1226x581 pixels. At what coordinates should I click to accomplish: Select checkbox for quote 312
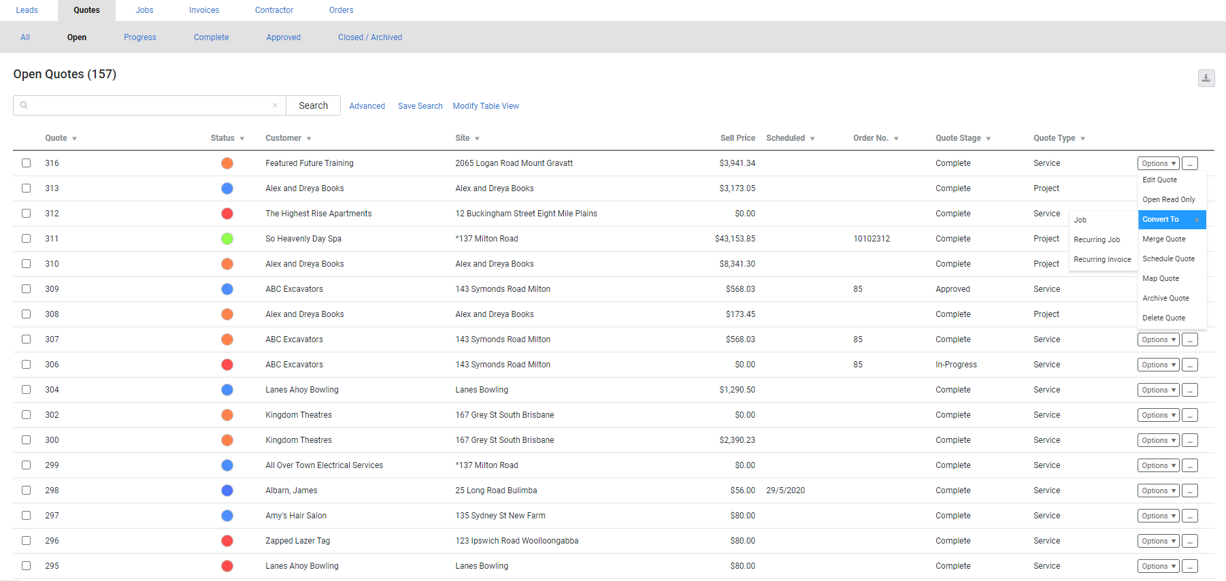(26, 214)
